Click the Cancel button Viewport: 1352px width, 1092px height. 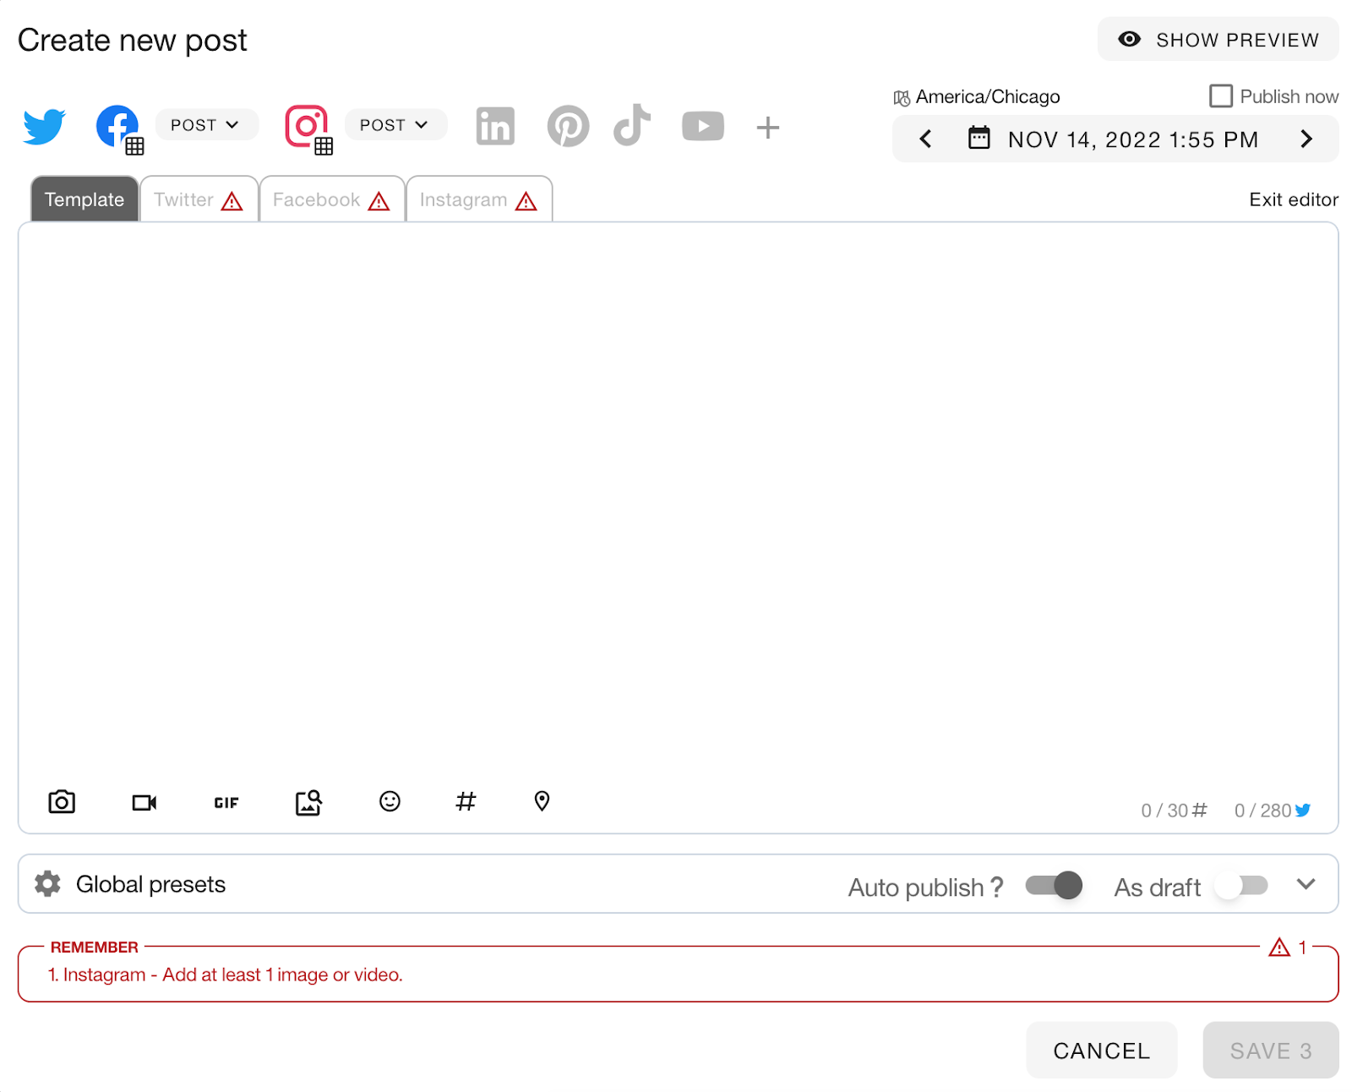1100,1051
